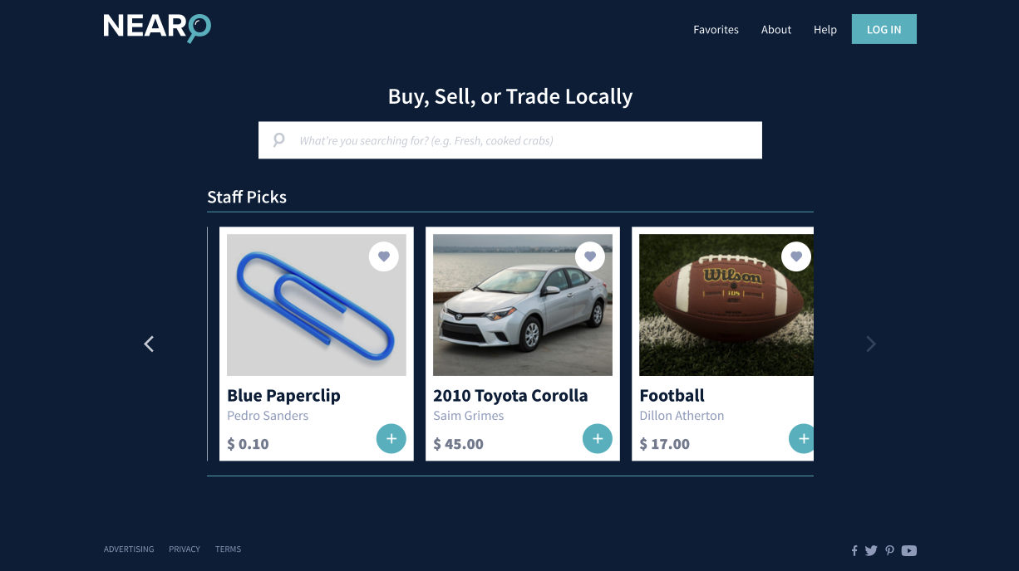This screenshot has height=571, width=1019.
Task: Open the Privacy footer link
Action: click(x=185, y=549)
